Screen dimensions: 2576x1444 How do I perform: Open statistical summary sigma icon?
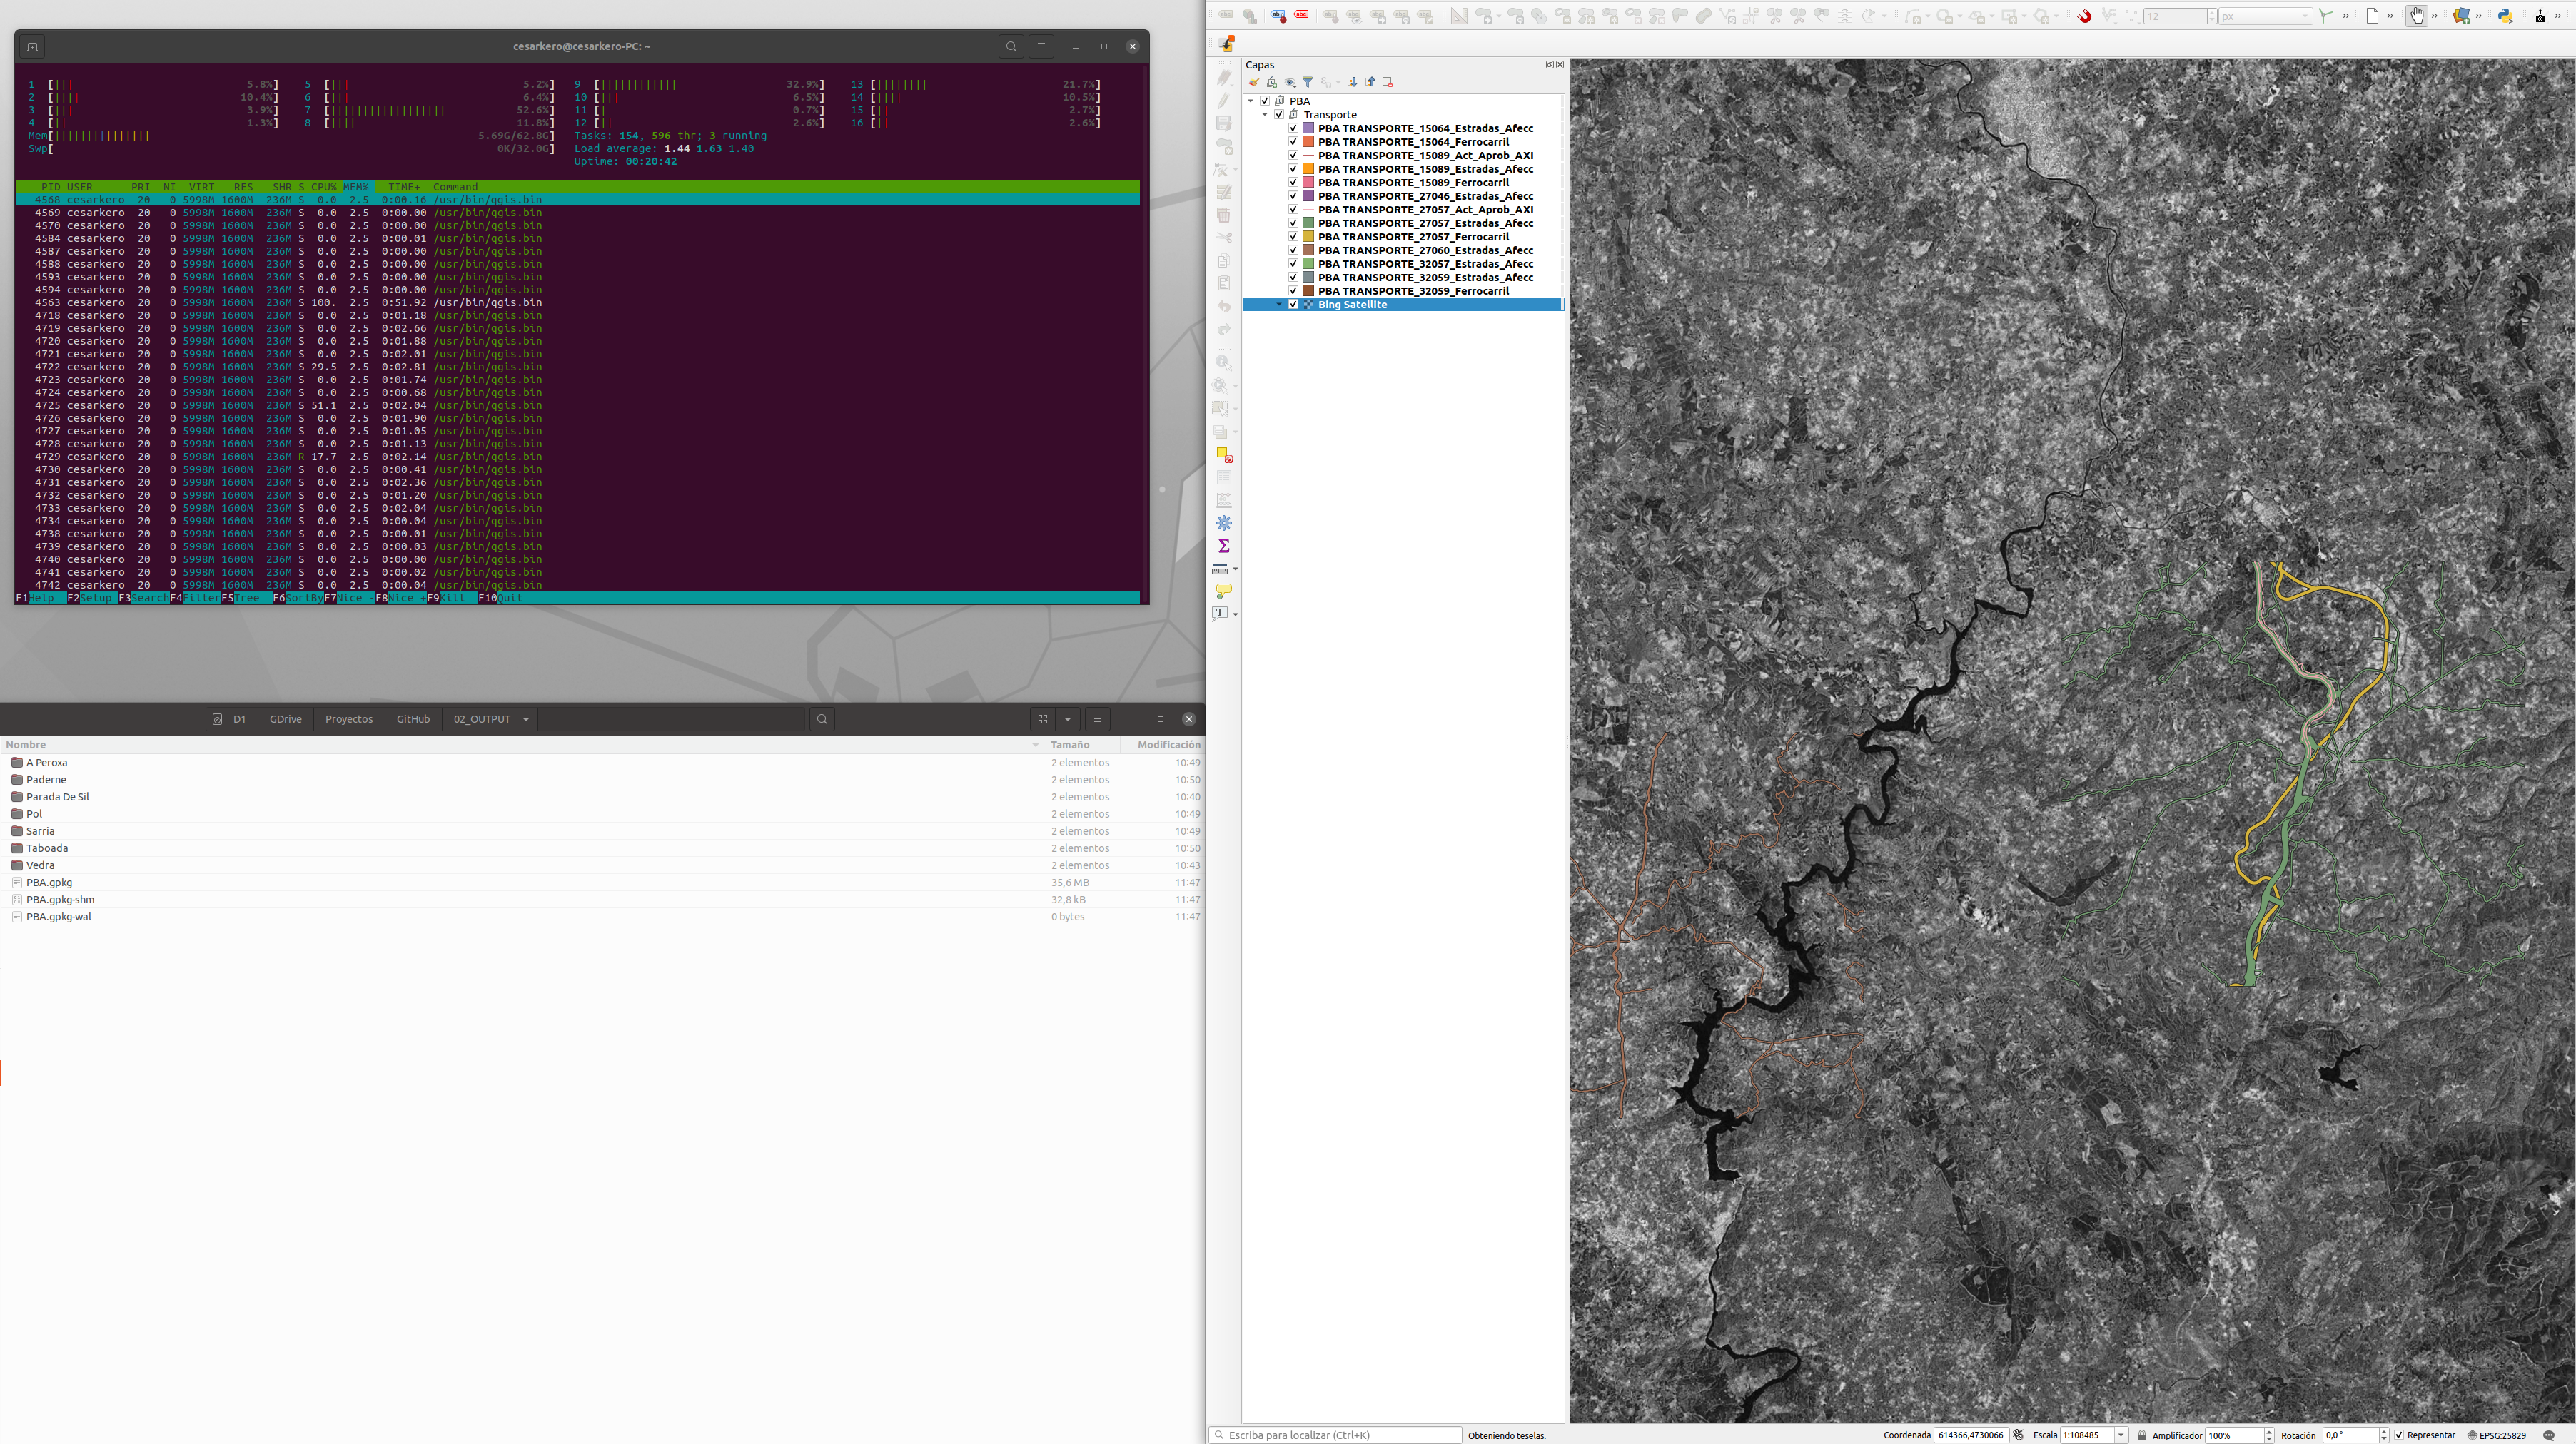1223,546
